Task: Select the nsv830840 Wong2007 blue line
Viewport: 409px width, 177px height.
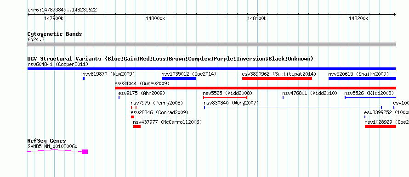Action: click(293, 107)
